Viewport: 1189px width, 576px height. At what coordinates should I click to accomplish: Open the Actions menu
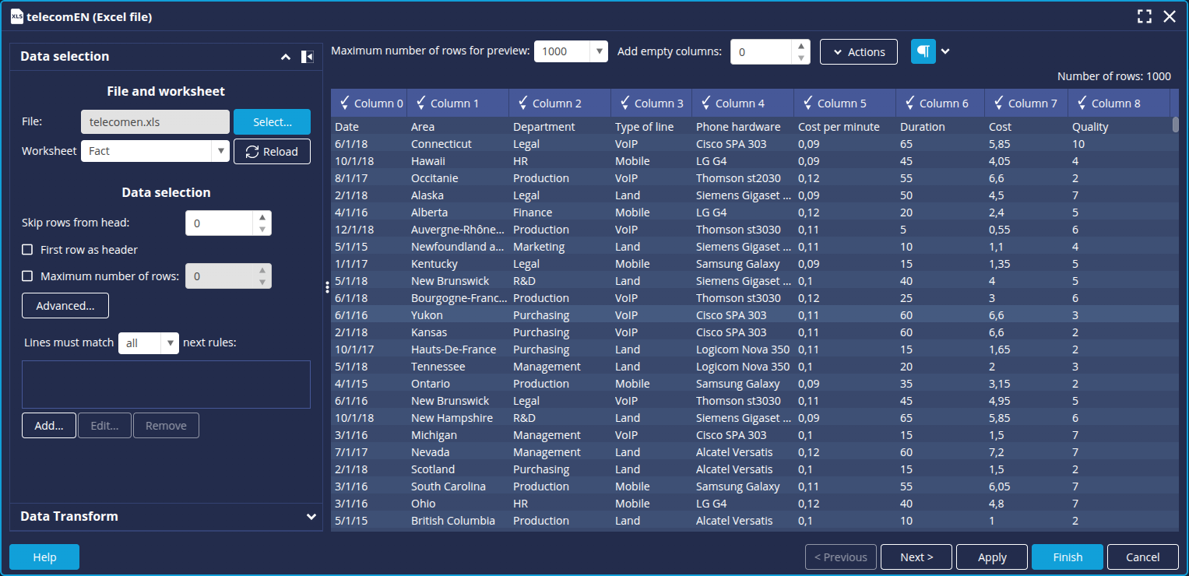coord(858,52)
